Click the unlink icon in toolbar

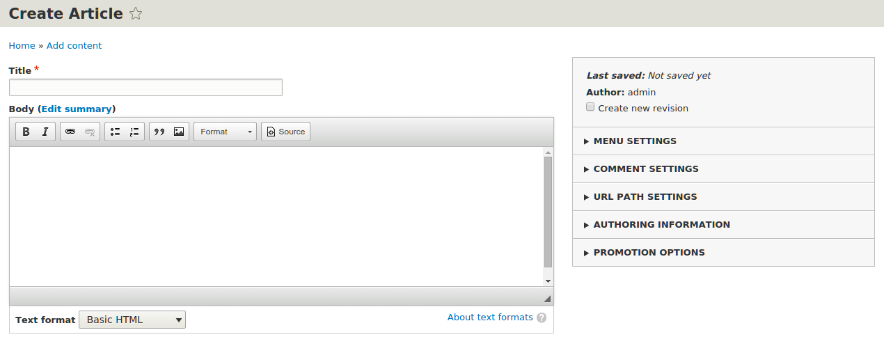click(90, 132)
